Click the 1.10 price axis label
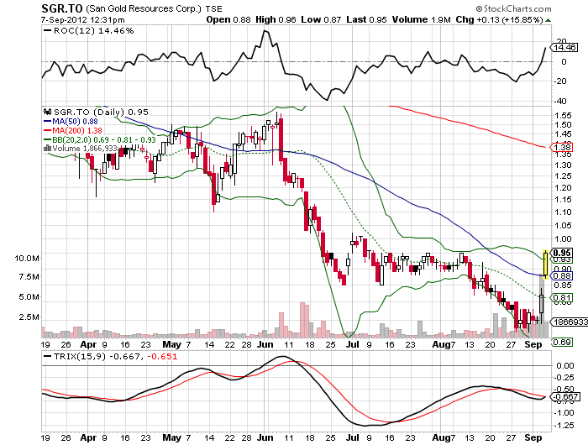Screen dimensions: 588x445 (563, 212)
